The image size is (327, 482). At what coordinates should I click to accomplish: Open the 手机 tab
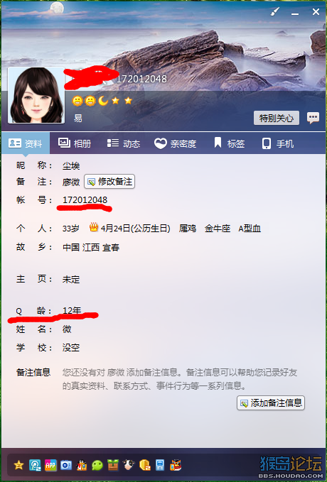(x=277, y=143)
